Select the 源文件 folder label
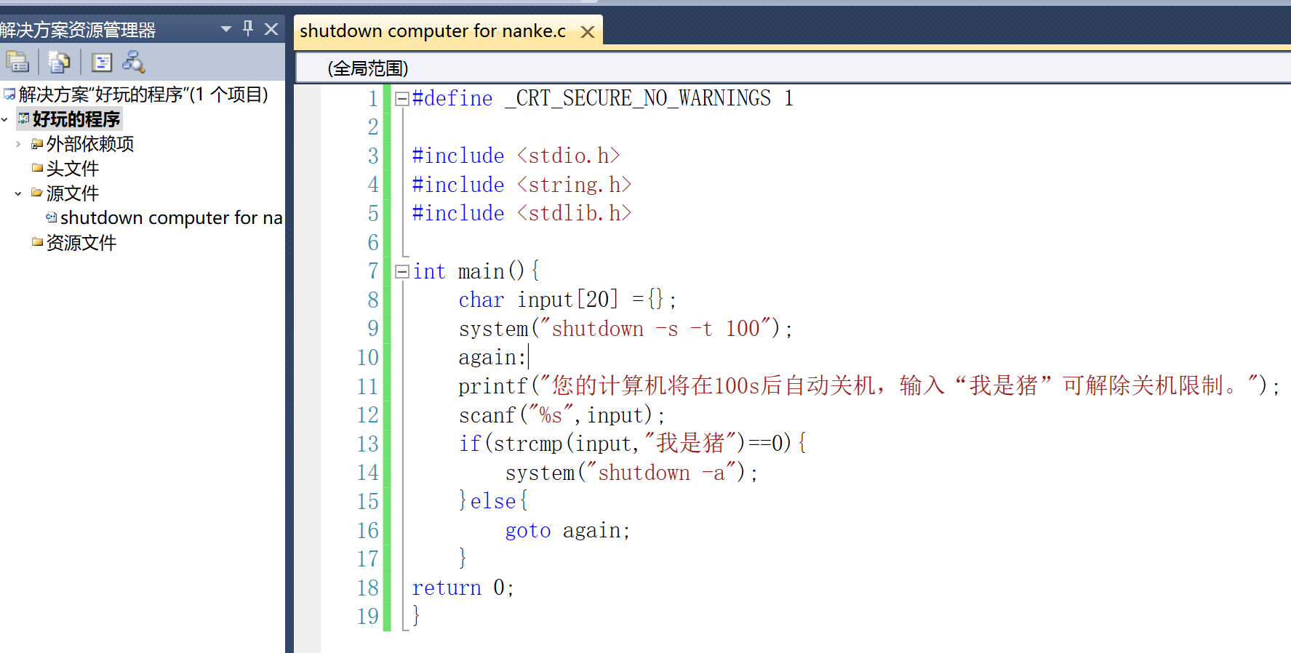 point(73,193)
